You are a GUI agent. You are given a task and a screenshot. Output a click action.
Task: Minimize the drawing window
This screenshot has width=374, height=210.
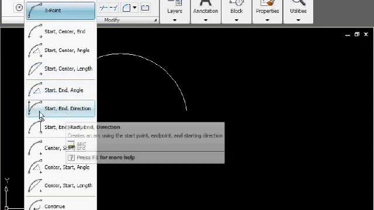click(348, 35)
